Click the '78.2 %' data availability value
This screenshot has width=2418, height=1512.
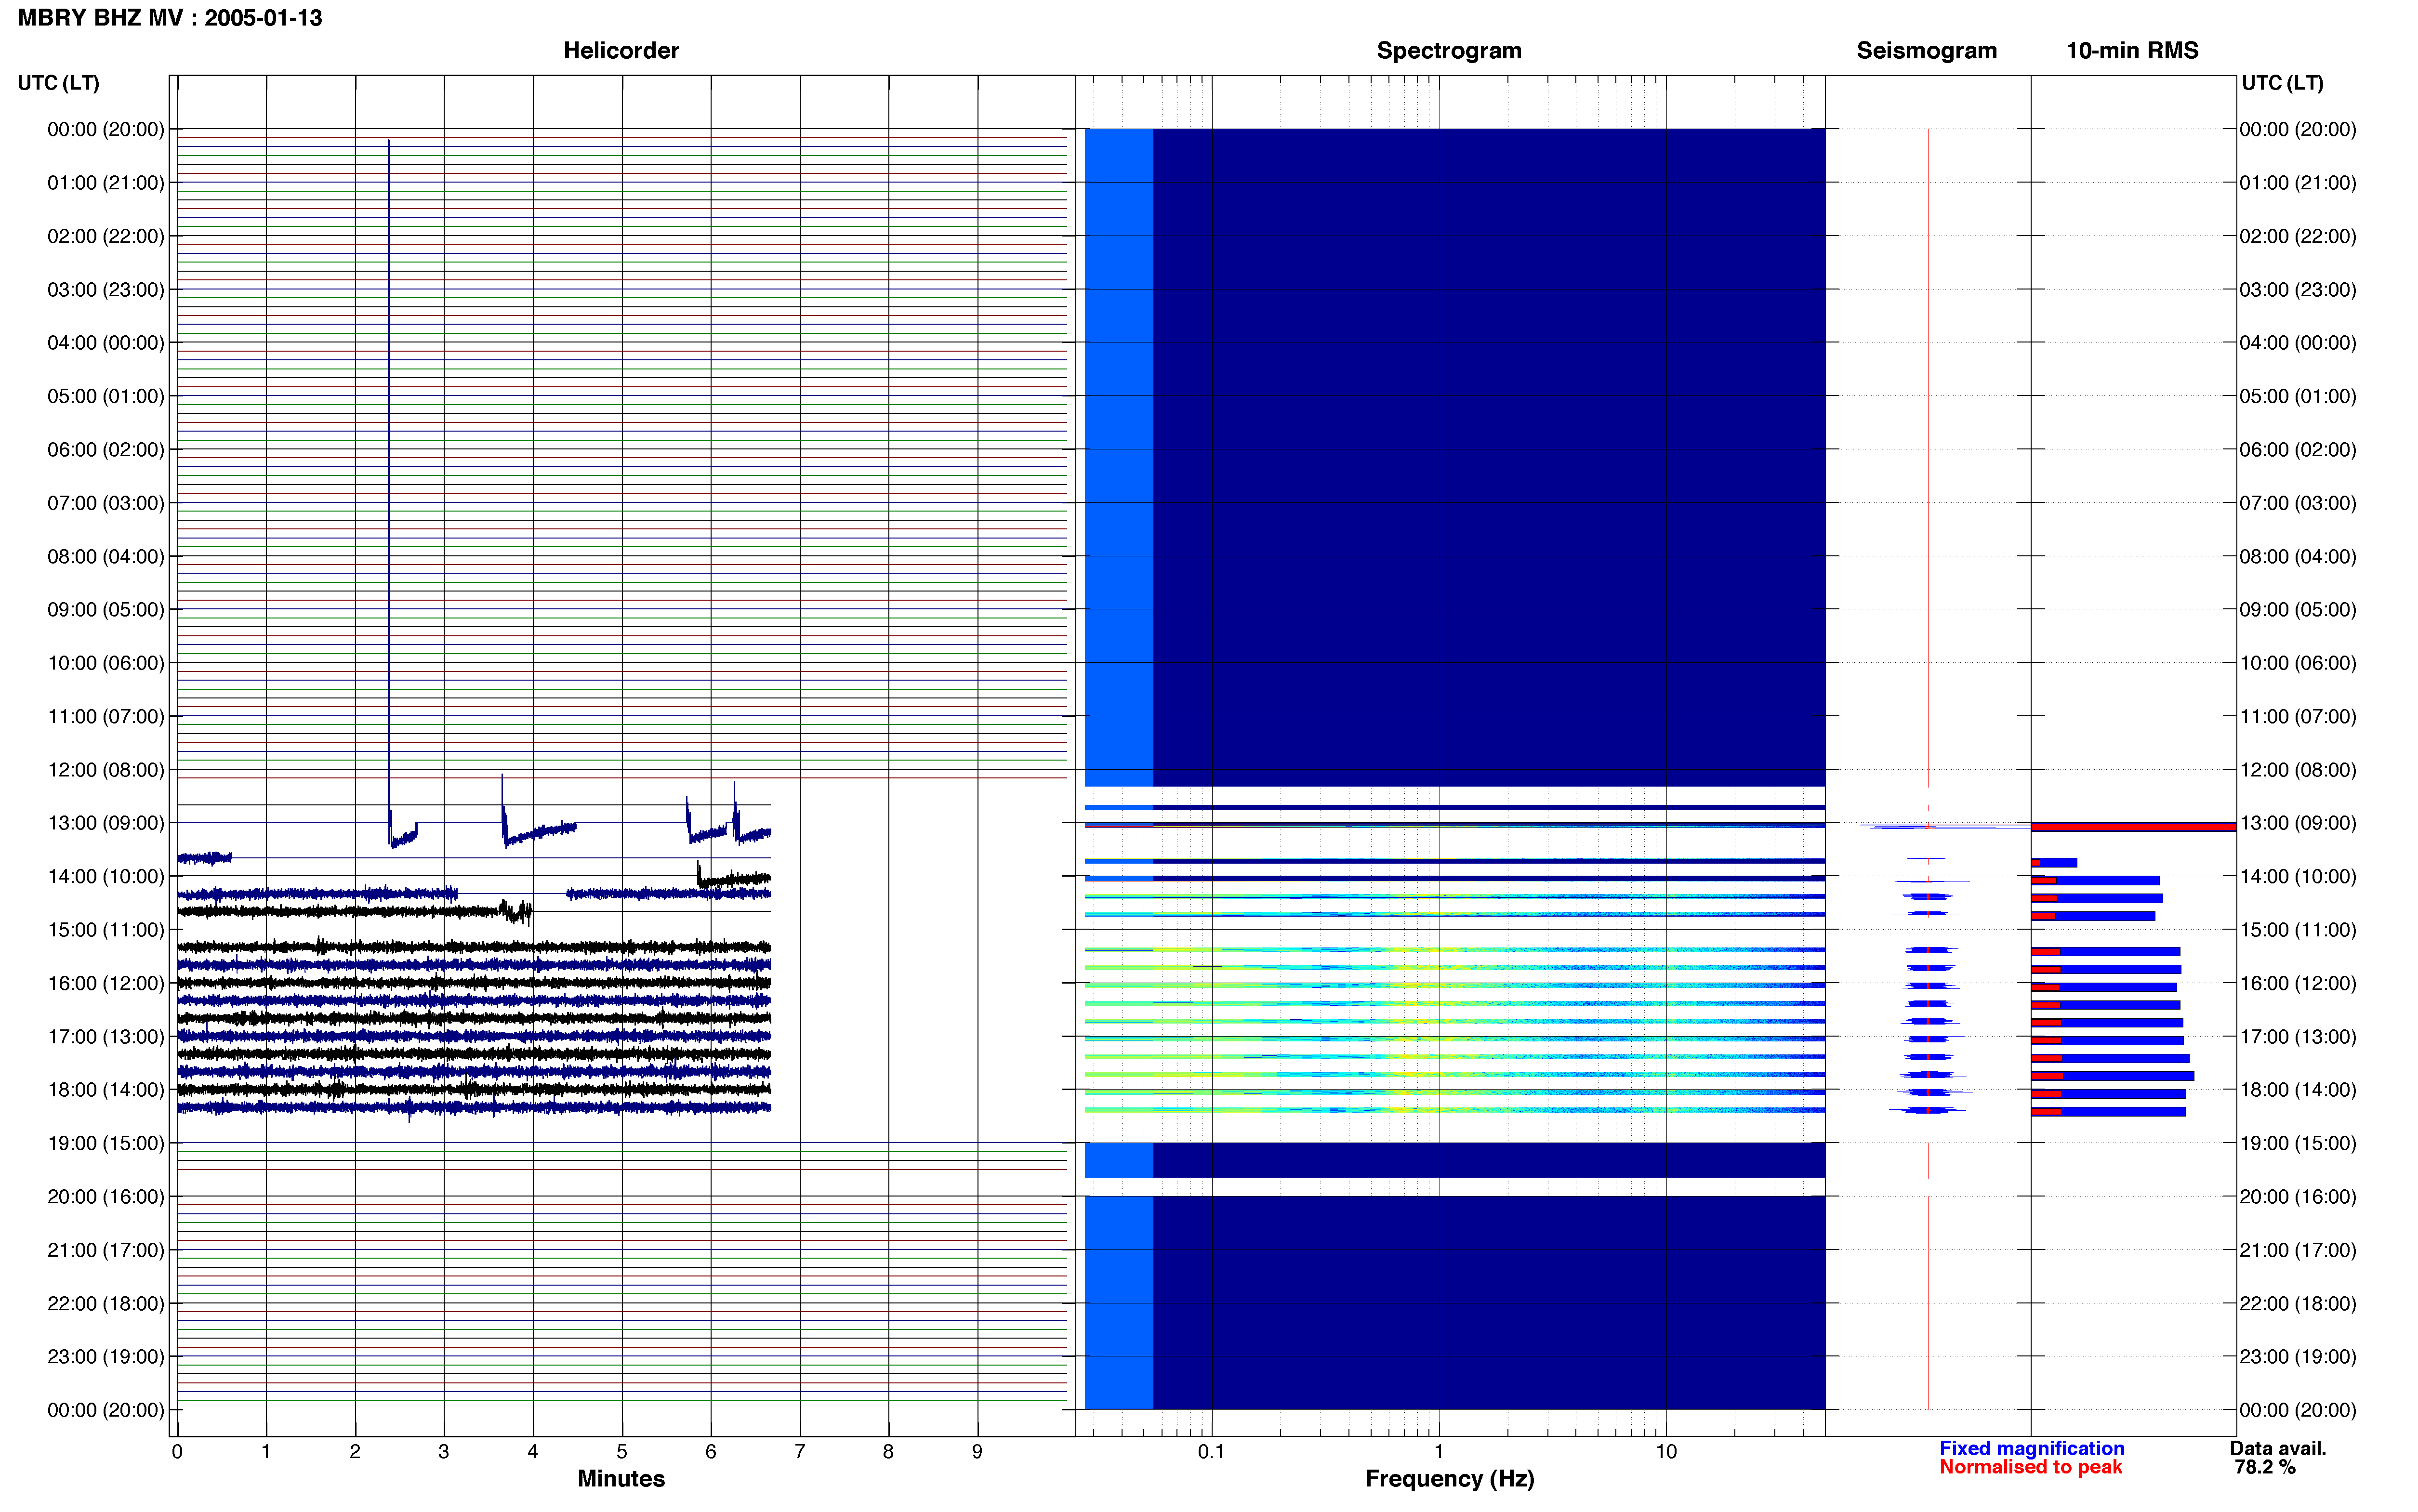click(x=2265, y=1467)
